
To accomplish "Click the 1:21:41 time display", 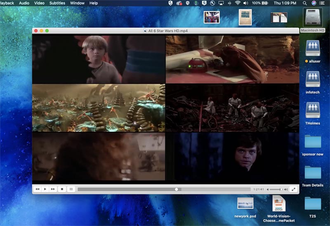I will pyautogui.click(x=259, y=189).
